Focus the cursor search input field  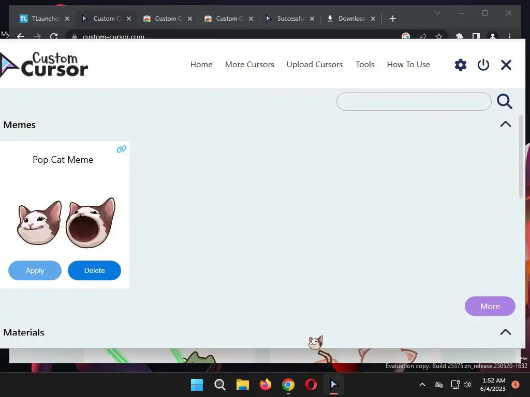[x=414, y=102]
